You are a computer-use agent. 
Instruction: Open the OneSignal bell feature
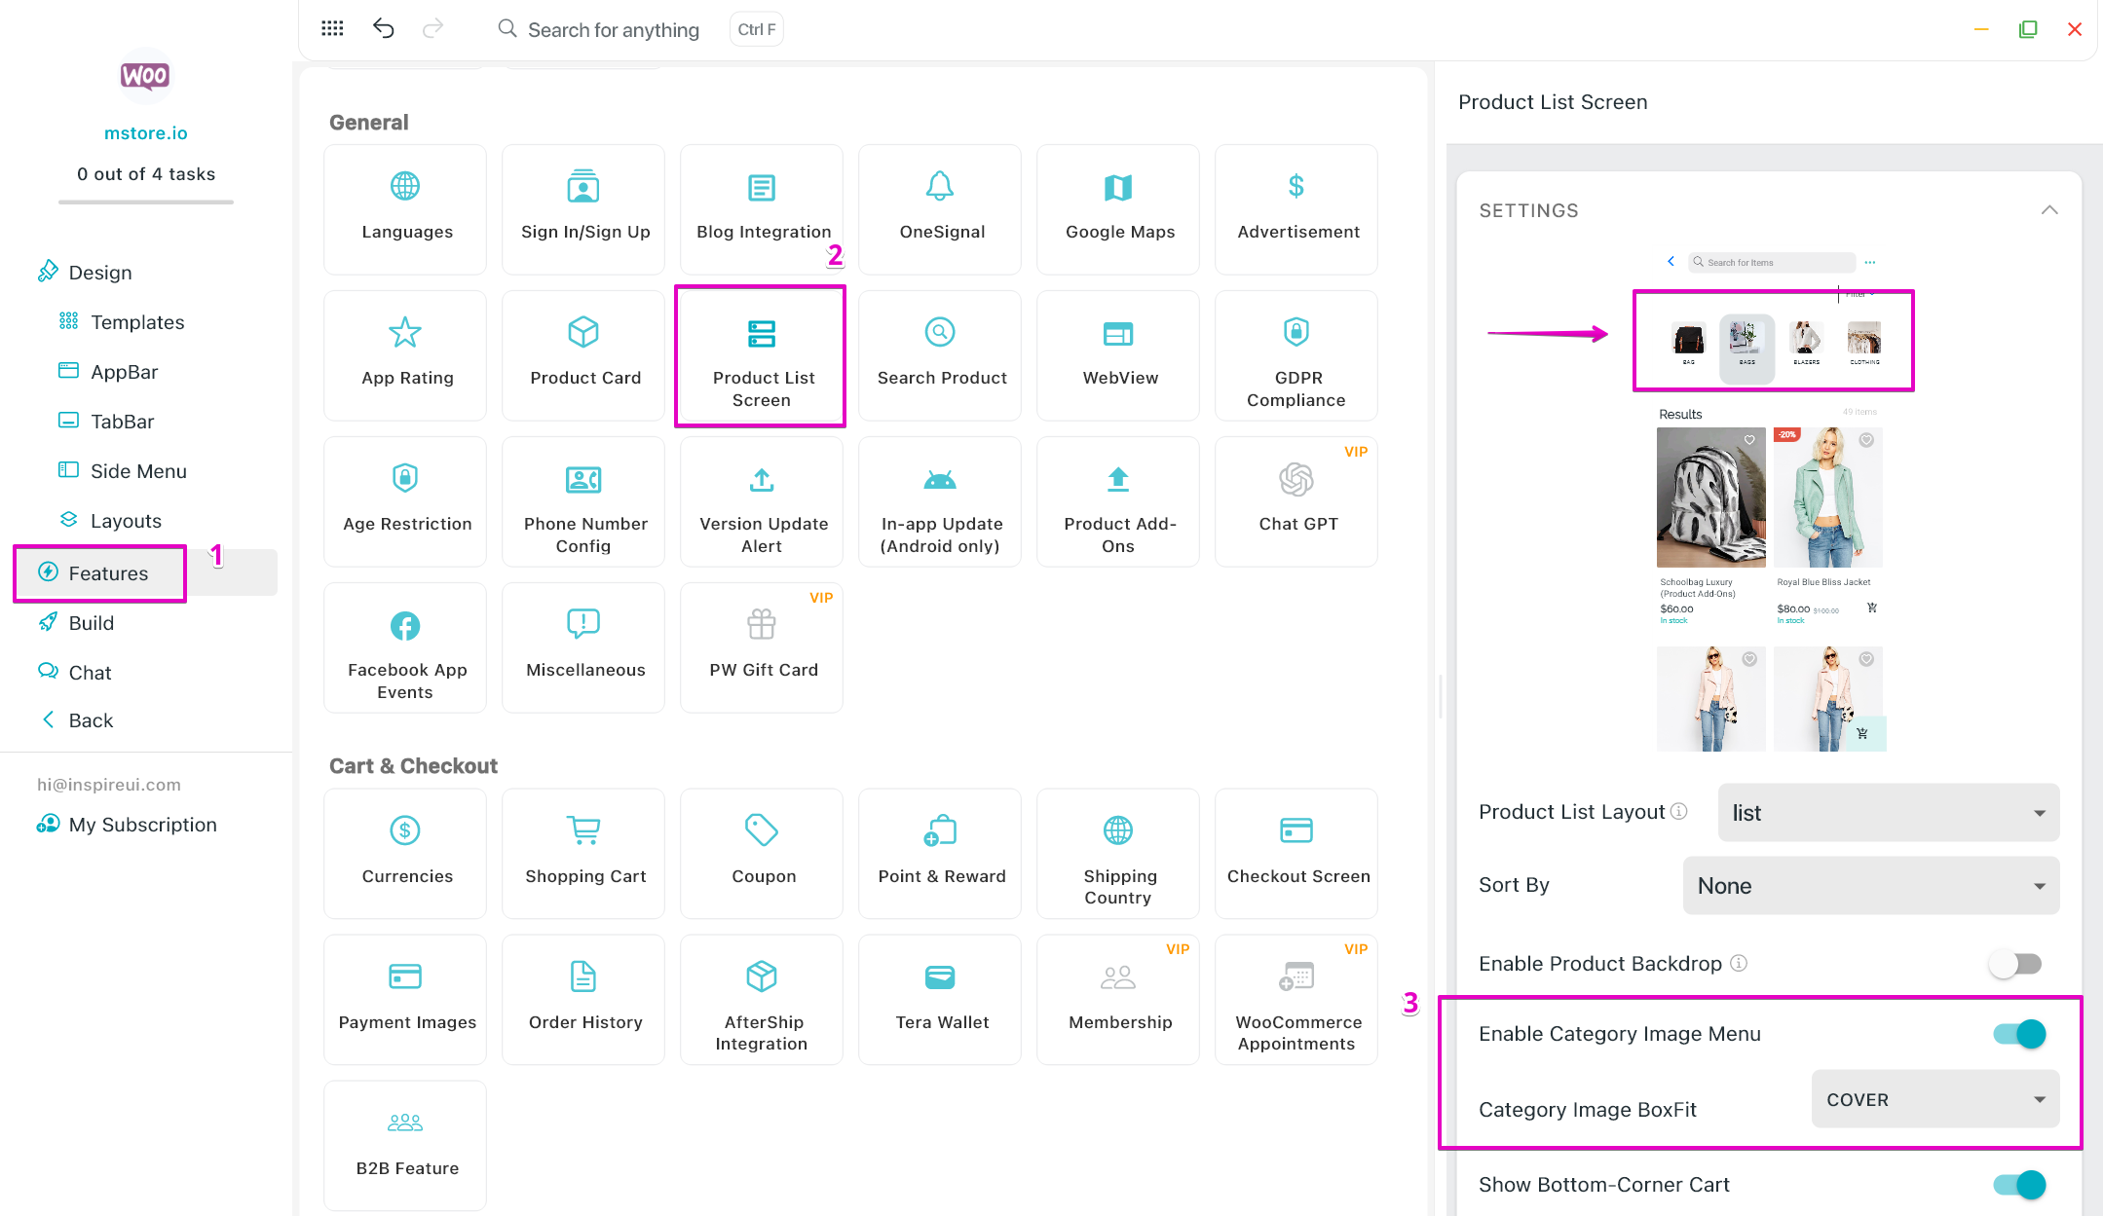pyautogui.click(x=940, y=208)
